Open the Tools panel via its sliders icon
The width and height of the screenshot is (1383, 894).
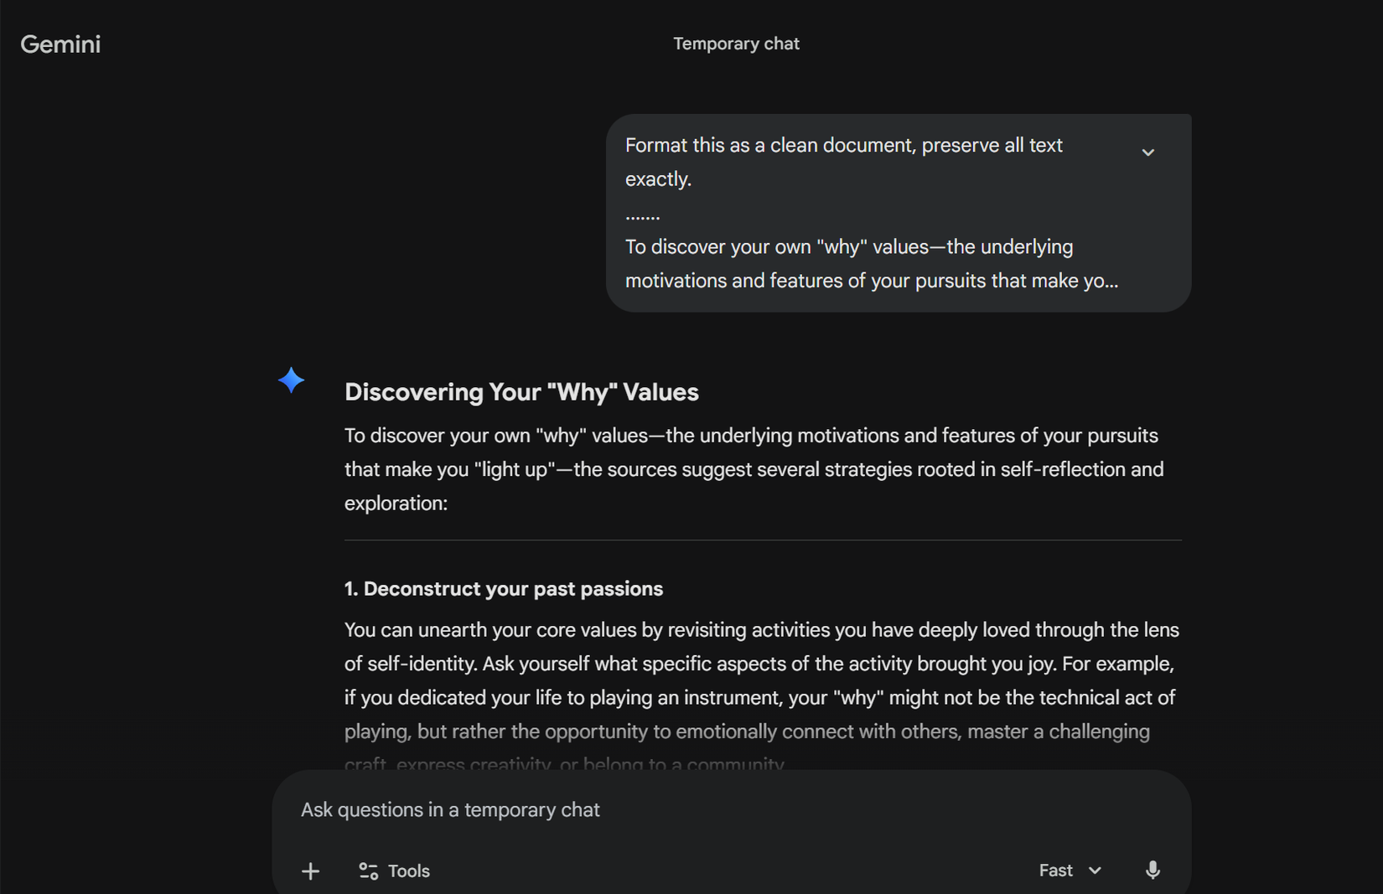pyautogui.click(x=367, y=871)
